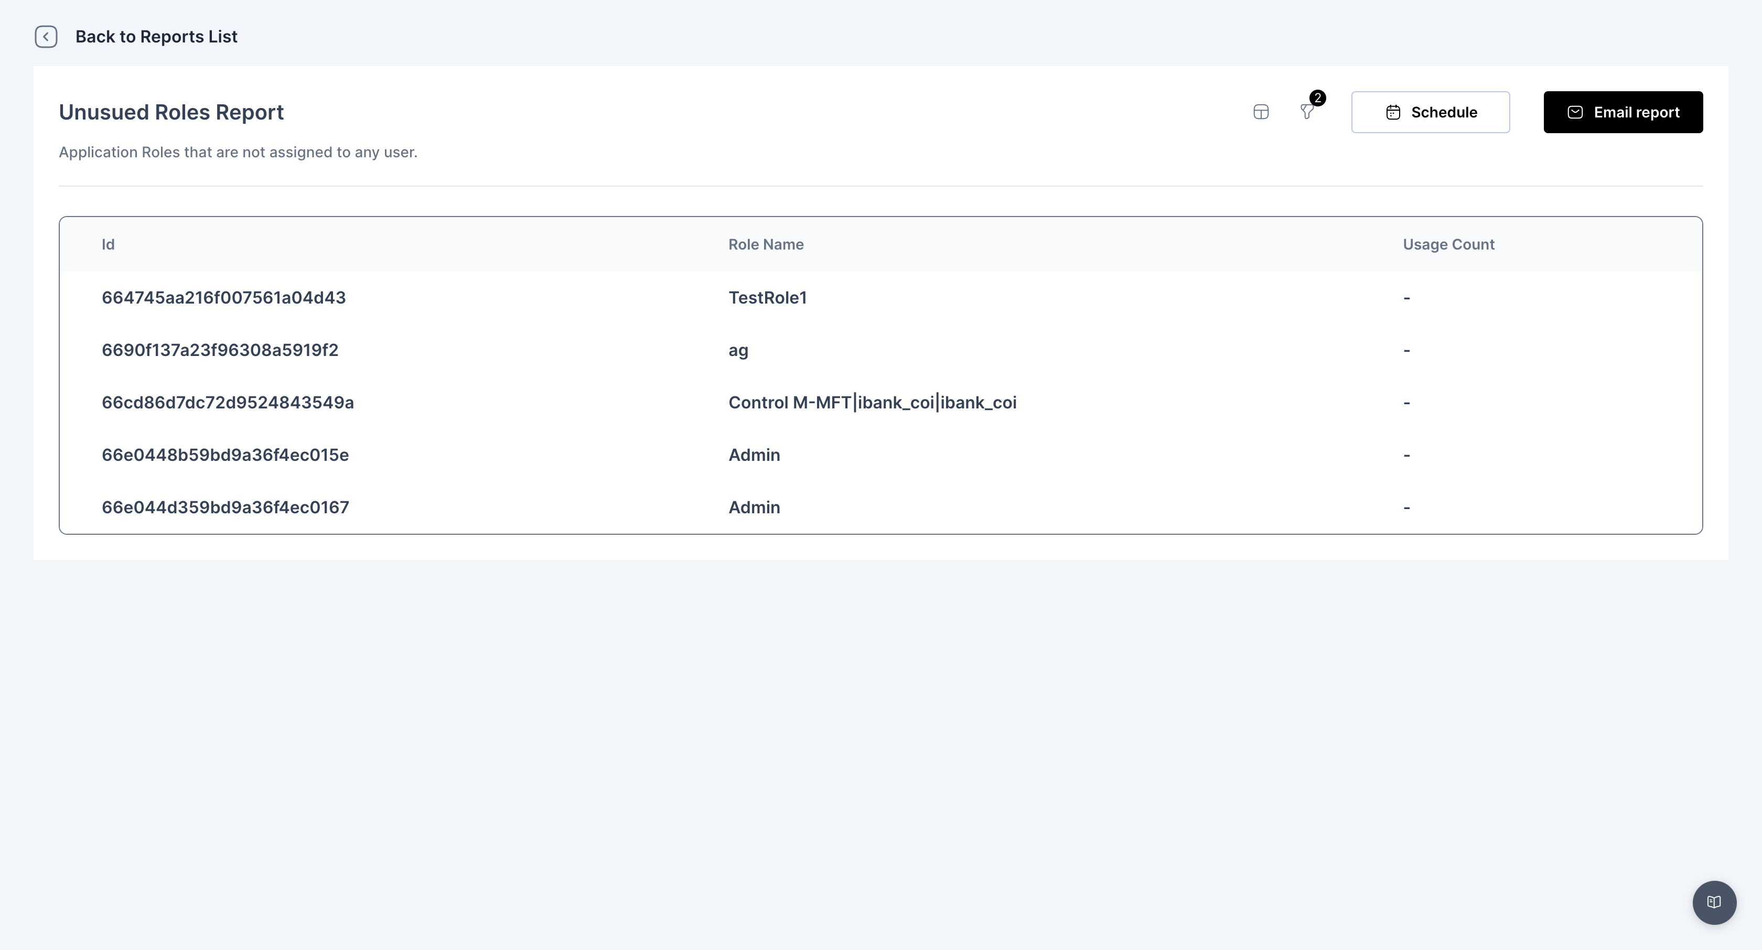Screen dimensions: 1762x950
Task: Open the filter funnel icon
Action: [x=1306, y=113]
